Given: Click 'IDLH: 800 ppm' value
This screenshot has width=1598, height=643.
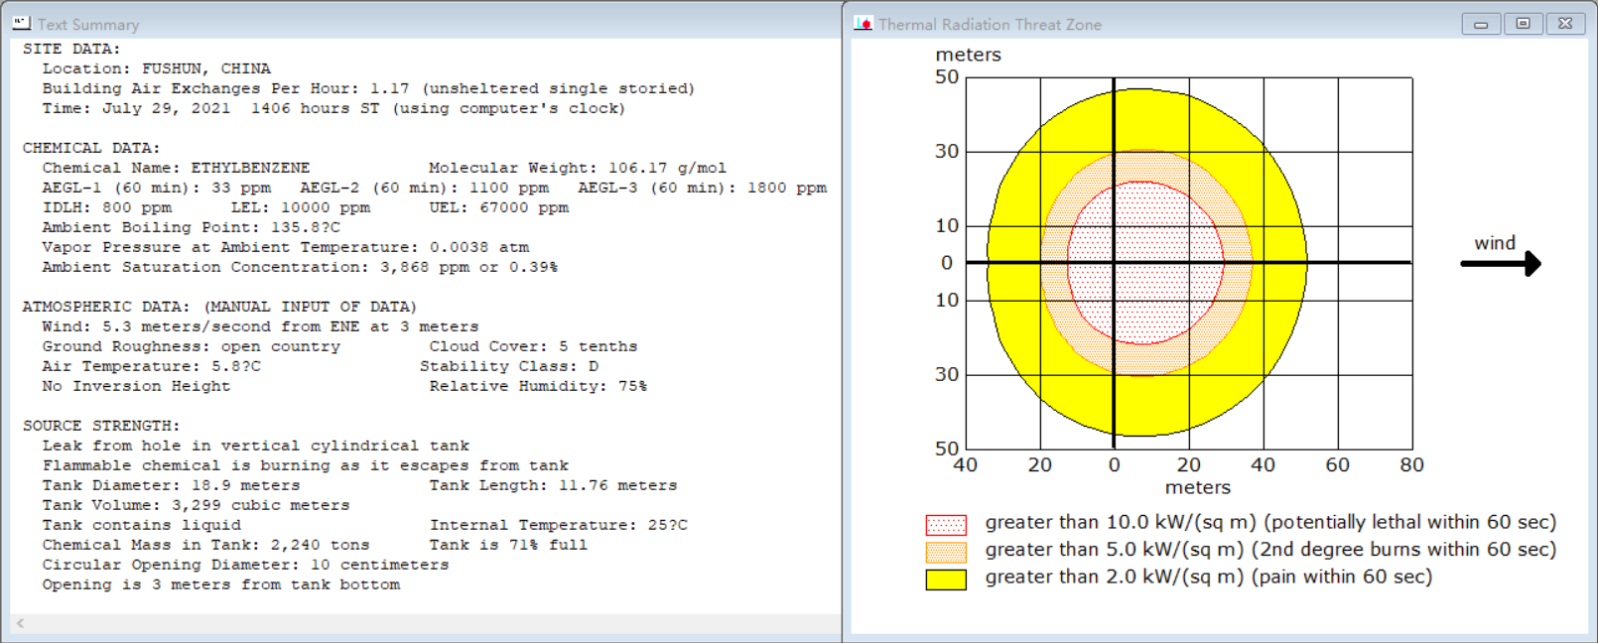Looking at the screenshot, I should pyautogui.click(x=107, y=207).
